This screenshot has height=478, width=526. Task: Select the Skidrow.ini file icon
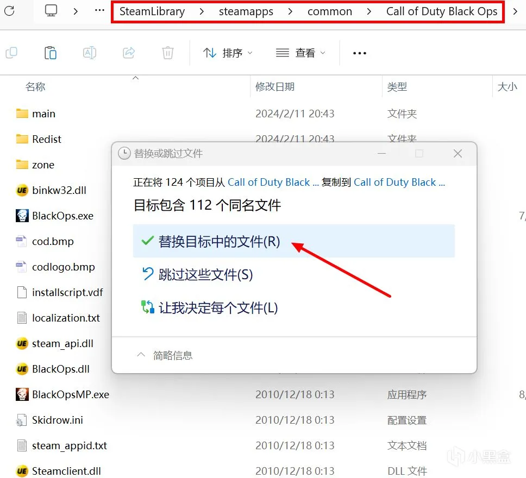22,420
